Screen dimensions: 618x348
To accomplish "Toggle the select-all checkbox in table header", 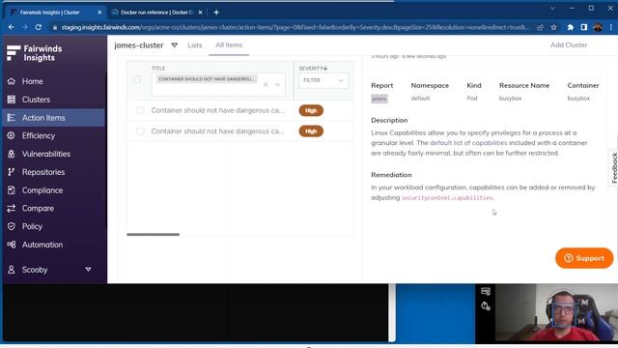I will point(137,79).
